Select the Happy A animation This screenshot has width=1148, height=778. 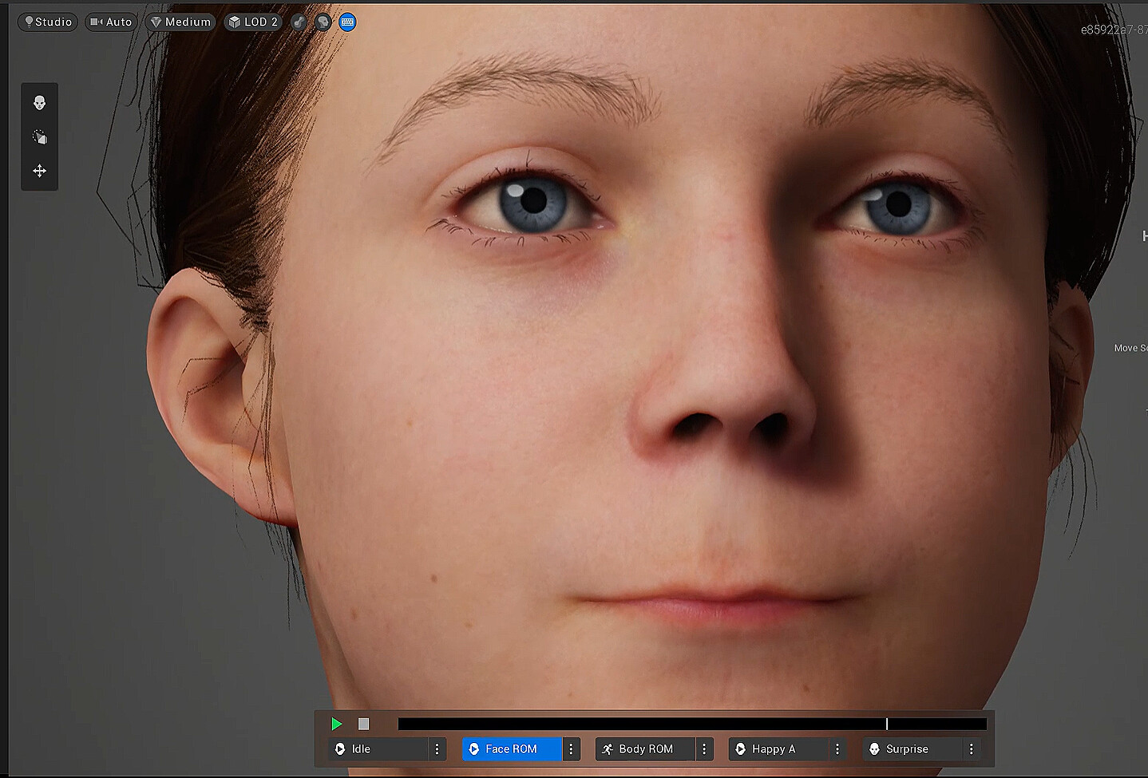coord(778,749)
